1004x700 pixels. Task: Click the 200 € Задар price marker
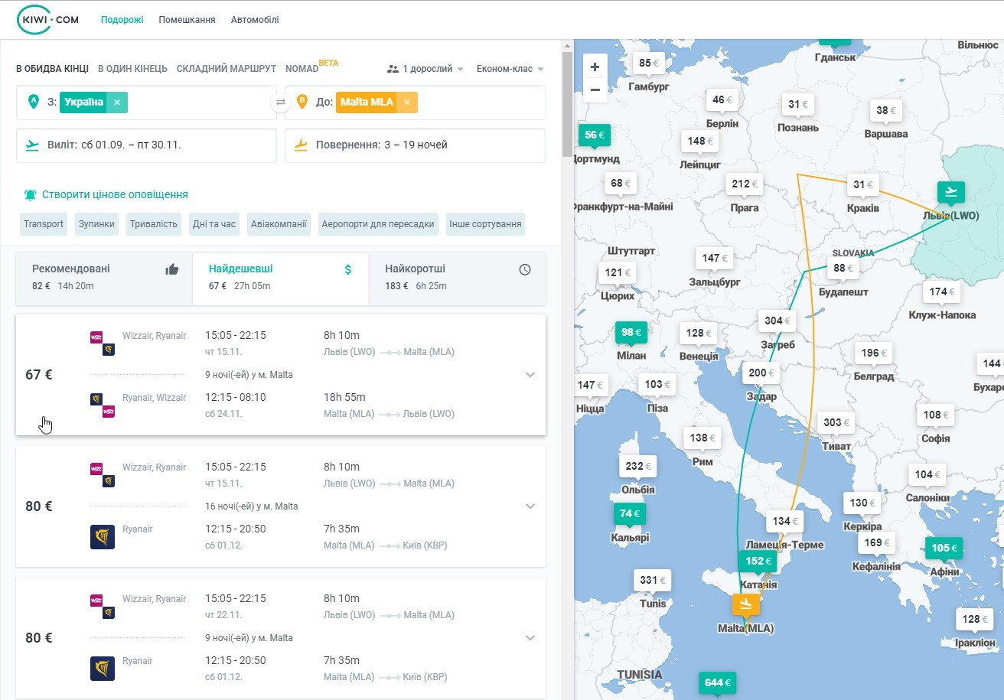click(761, 373)
